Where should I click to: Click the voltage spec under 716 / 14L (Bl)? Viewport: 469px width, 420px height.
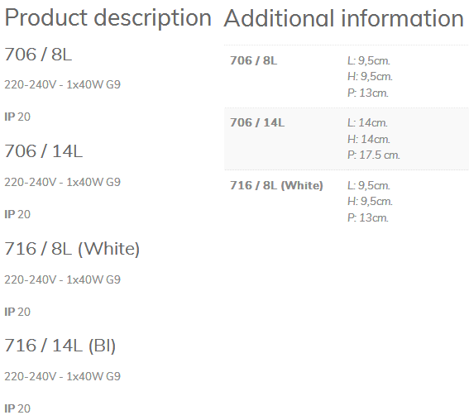tap(63, 376)
